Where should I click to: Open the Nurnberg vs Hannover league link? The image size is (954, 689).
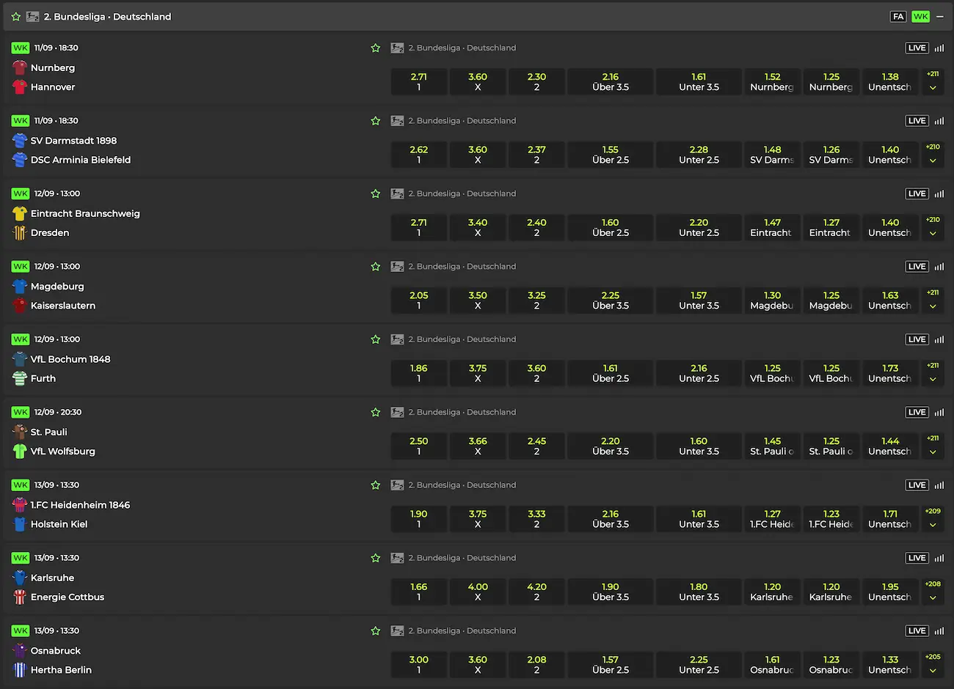pyautogui.click(x=462, y=48)
